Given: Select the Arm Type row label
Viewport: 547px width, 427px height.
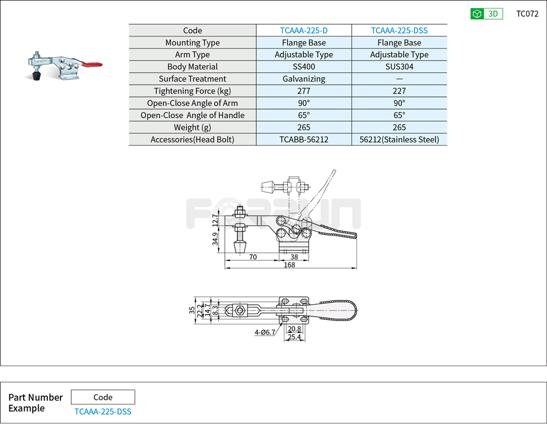Looking at the screenshot, I should [193, 54].
